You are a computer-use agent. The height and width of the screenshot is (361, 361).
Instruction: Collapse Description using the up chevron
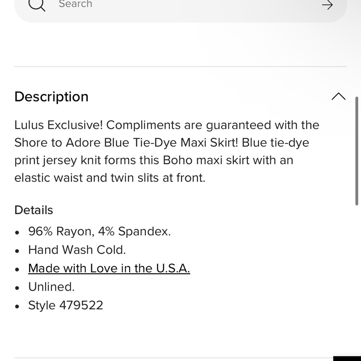pos(339,96)
